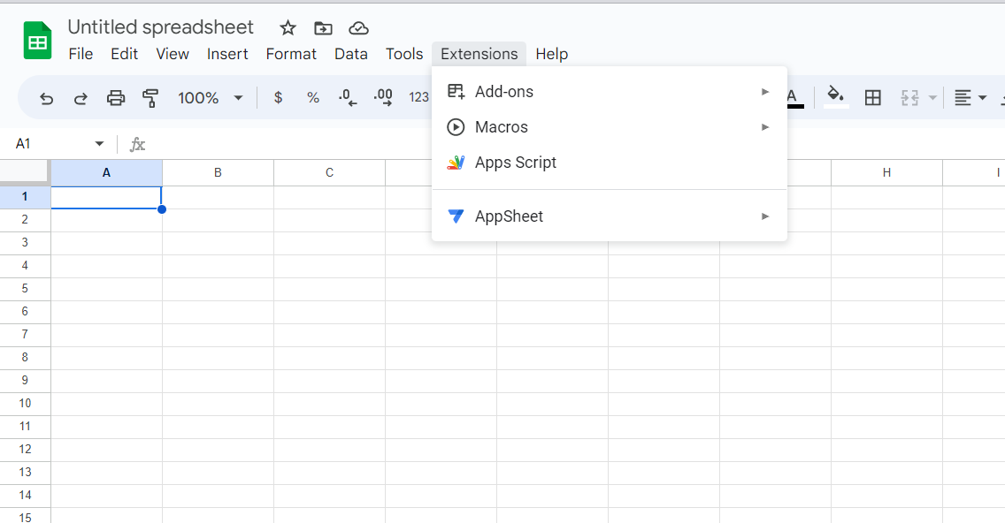Redo the last action

click(x=81, y=97)
